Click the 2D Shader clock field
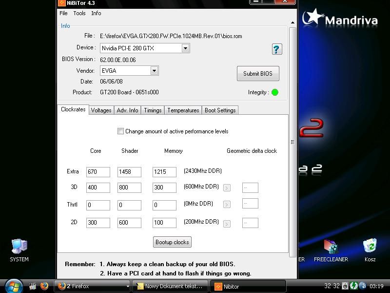The image size is (390, 293). [129, 223]
